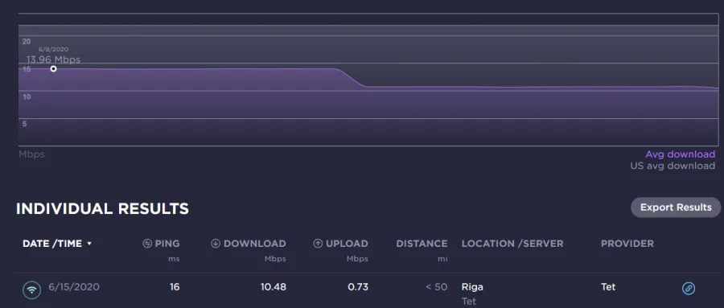Toggle the Avg download legend

pos(680,154)
